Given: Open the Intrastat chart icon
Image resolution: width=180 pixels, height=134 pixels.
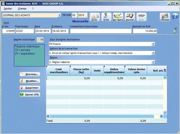Looking at the screenshot, I should [x=165, y=17].
